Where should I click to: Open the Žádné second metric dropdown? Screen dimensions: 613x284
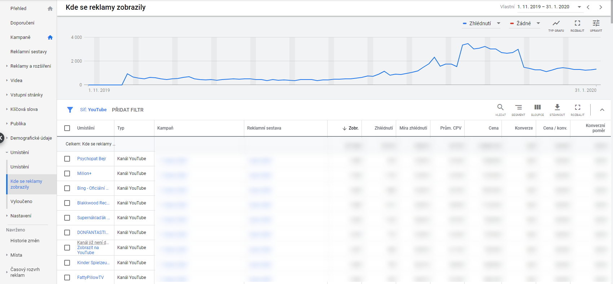click(x=525, y=23)
